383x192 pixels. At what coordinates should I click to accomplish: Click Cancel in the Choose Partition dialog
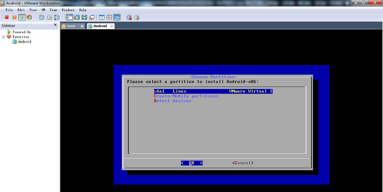click(x=243, y=163)
